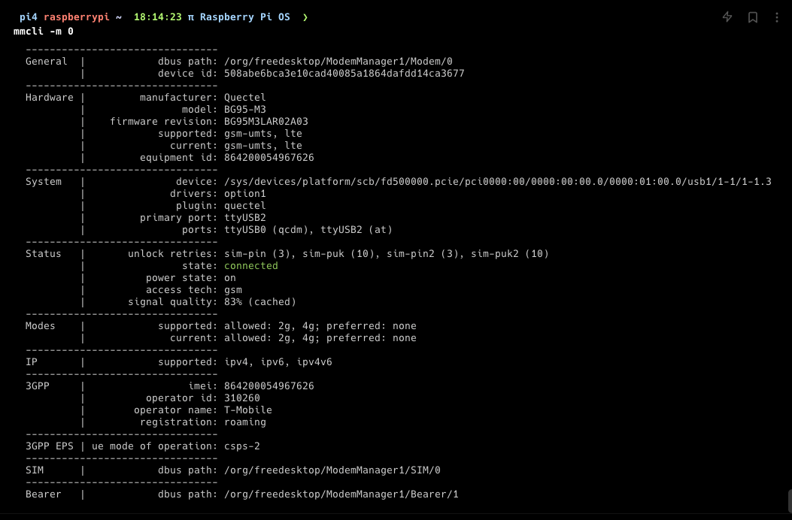The height and width of the screenshot is (520, 792).
Task: Bookmark this command block
Action: pyautogui.click(x=753, y=17)
